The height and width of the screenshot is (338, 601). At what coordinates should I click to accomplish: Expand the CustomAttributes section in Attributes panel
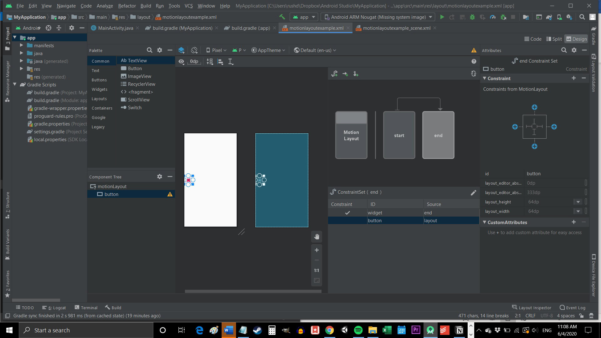(x=485, y=222)
